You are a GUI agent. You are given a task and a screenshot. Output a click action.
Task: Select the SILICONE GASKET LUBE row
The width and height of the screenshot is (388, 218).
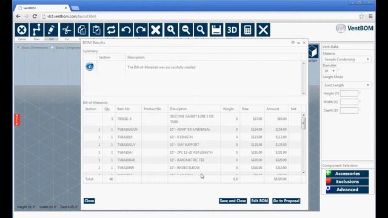pyautogui.click(x=192, y=119)
